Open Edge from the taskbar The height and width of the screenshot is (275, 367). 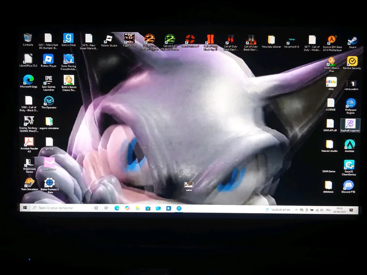[117, 208]
